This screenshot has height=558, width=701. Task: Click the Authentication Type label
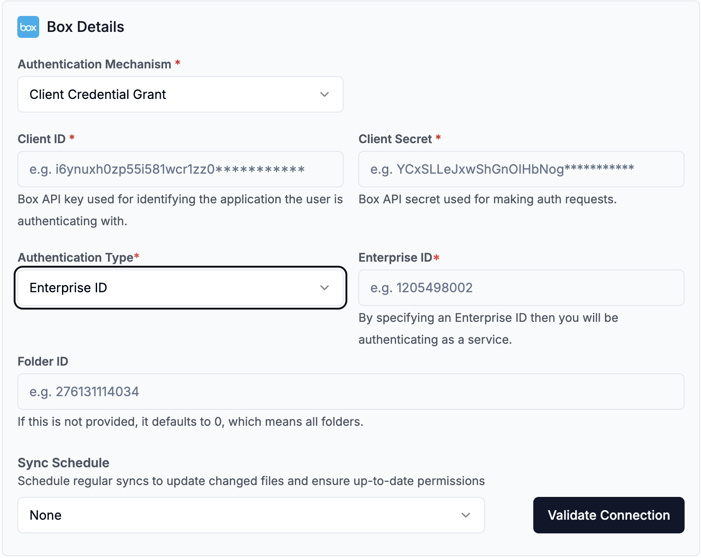[x=76, y=258]
